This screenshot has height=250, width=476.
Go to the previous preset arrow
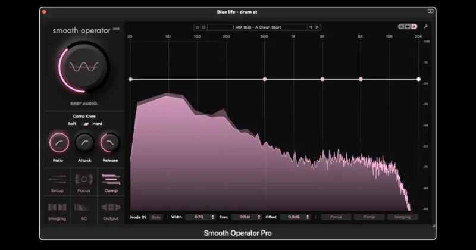tap(311, 27)
